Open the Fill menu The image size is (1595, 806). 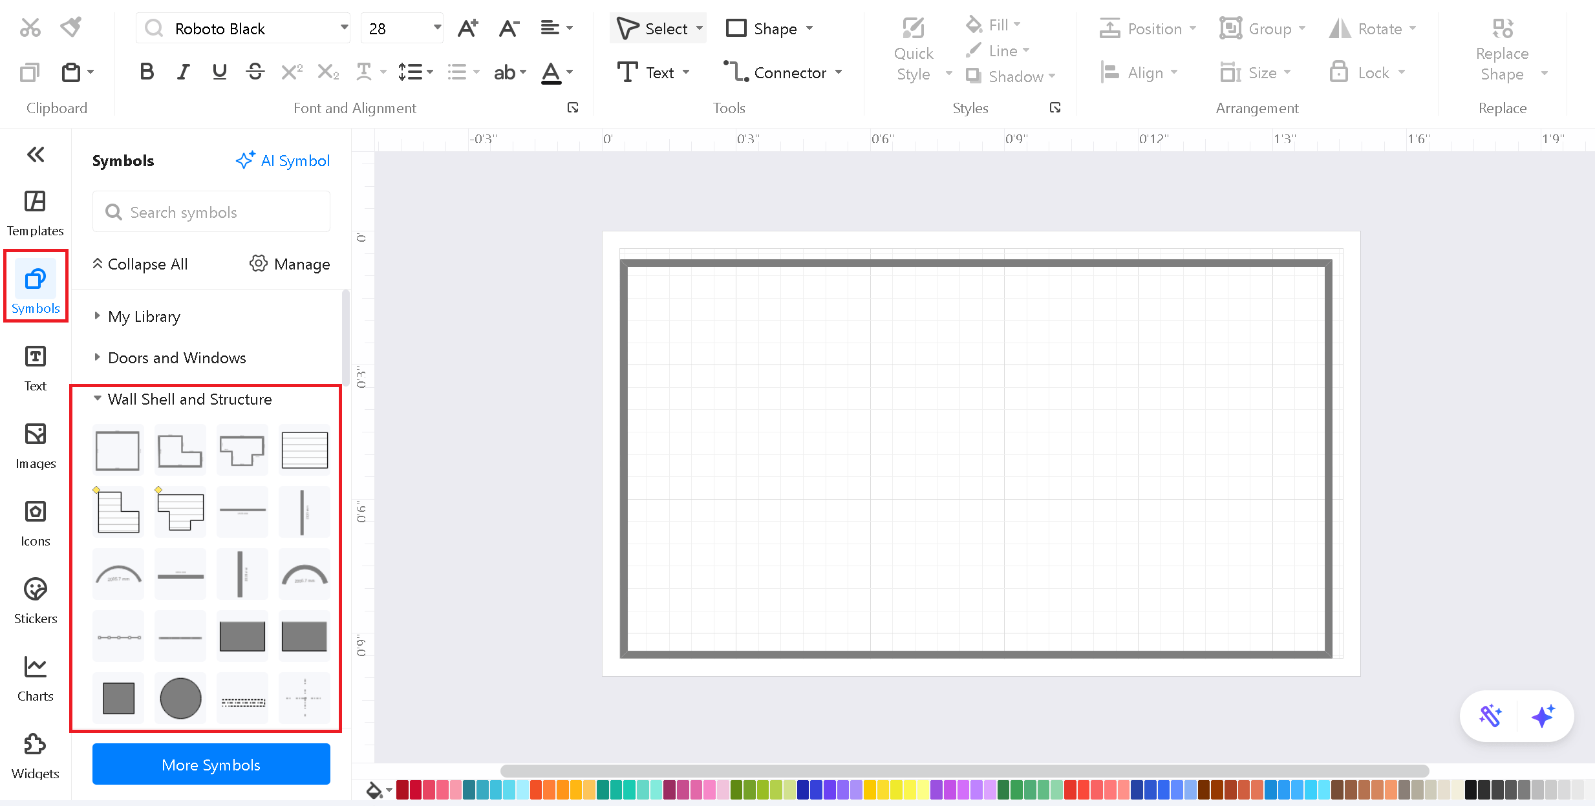pos(993,25)
